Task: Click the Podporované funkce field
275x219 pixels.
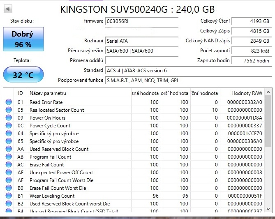Action: tap(189, 80)
